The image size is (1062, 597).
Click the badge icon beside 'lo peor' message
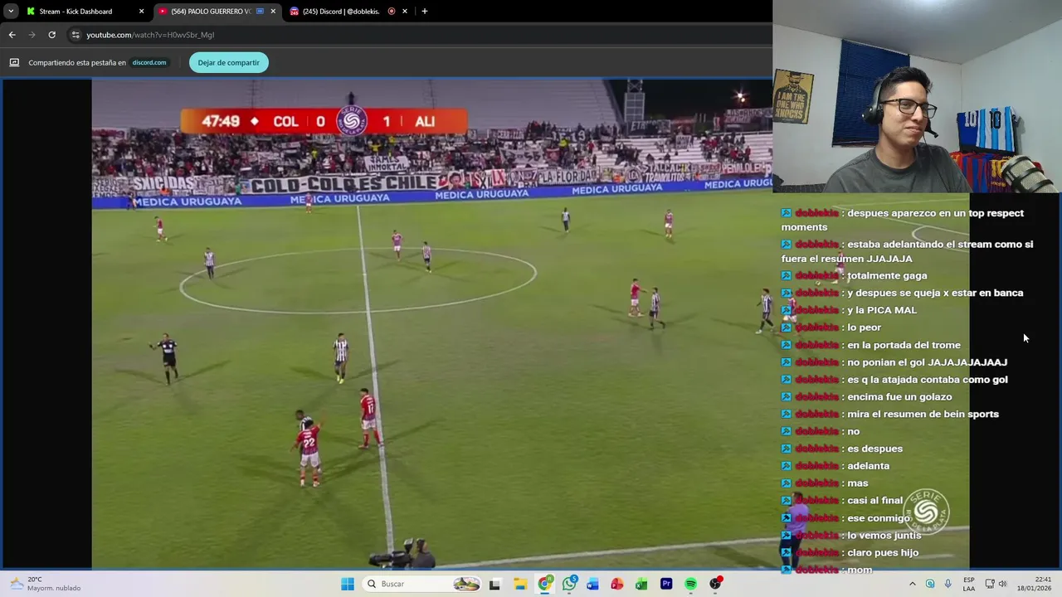tap(787, 328)
